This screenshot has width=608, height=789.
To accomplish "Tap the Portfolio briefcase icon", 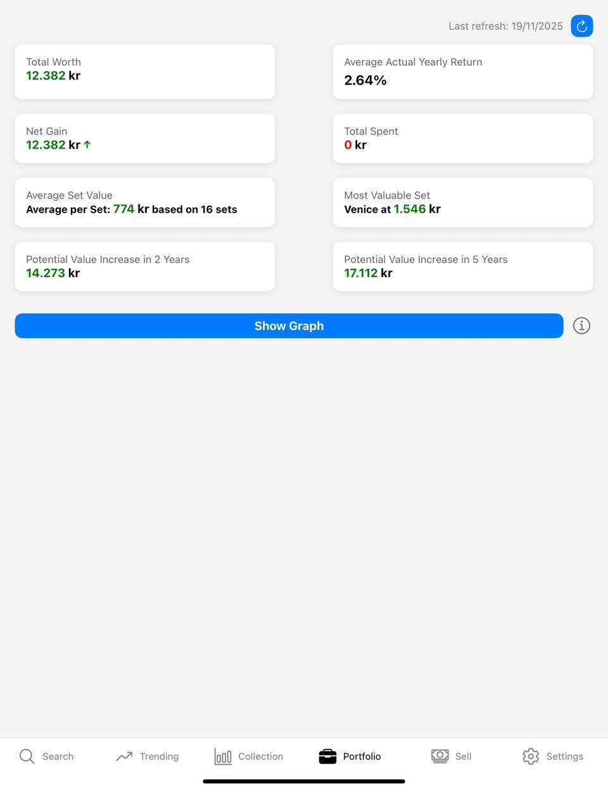I will point(327,756).
